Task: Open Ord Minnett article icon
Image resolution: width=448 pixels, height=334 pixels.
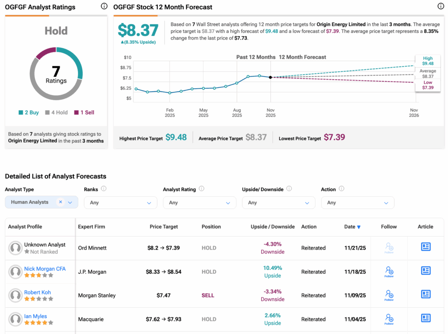Action: pos(426,247)
